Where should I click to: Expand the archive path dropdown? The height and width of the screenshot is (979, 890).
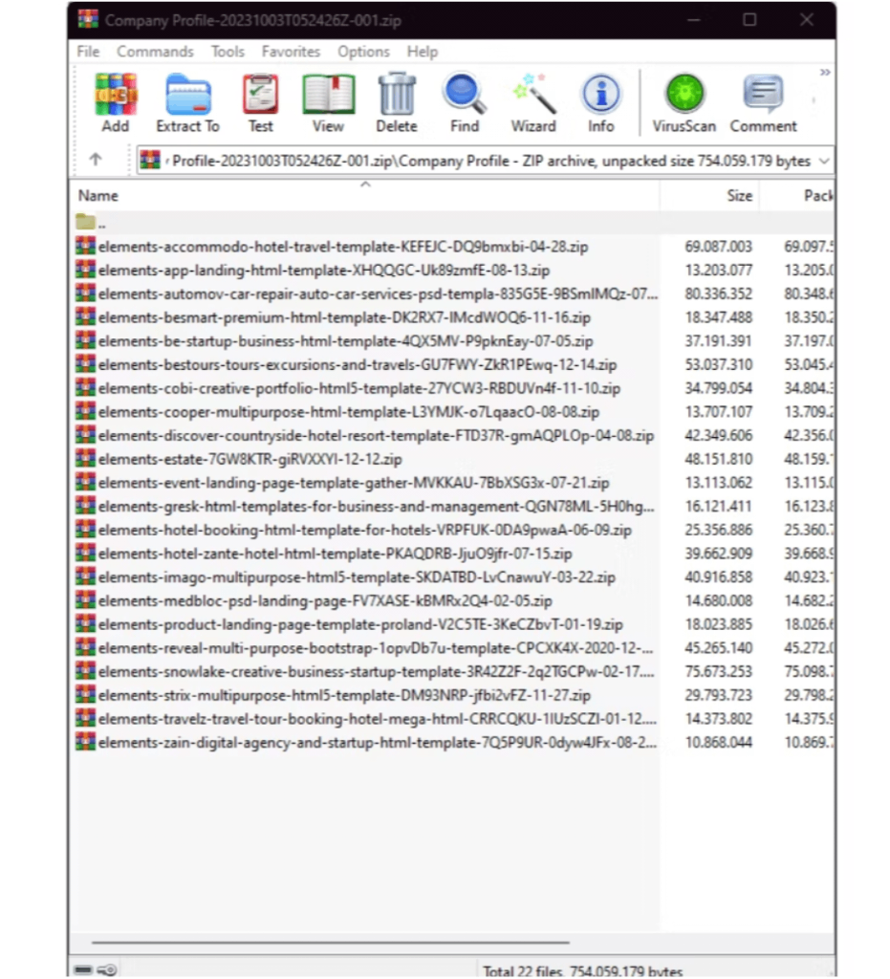[823, 162]
